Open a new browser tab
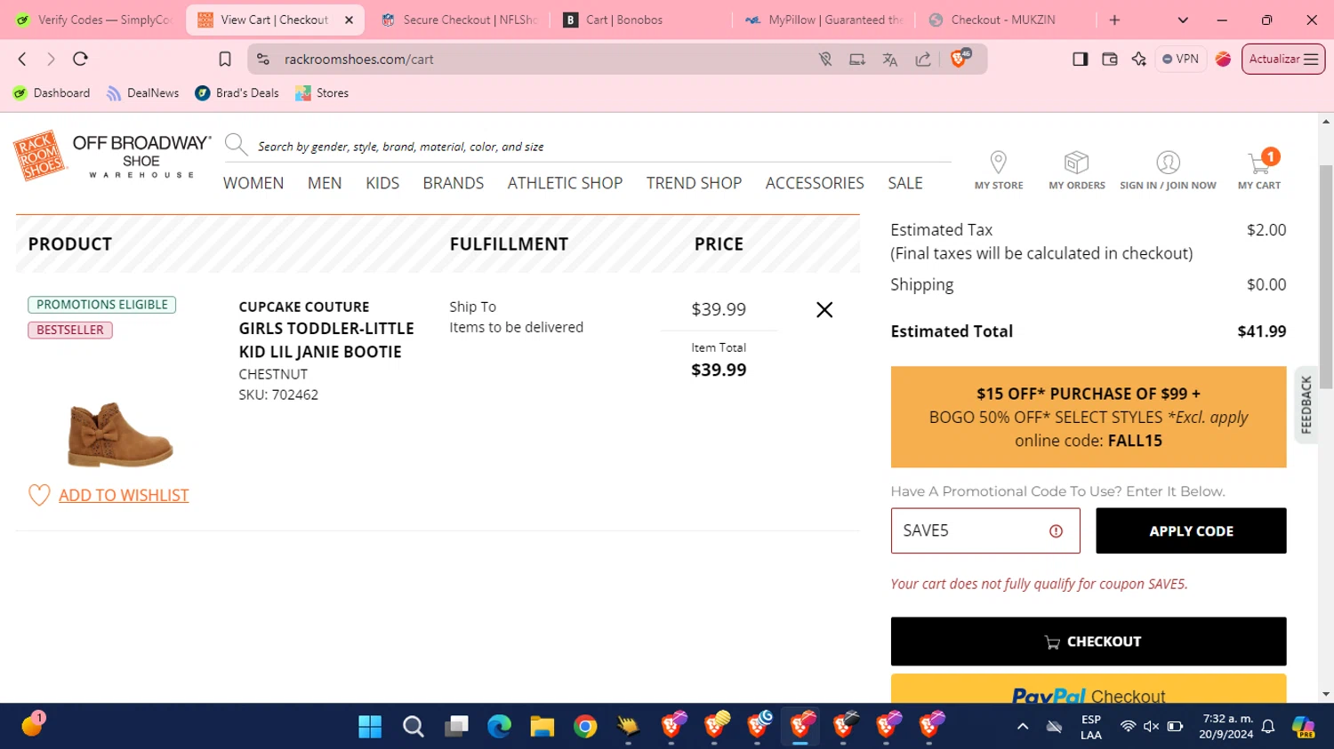This screenshot has height=749, width=1334. point(1114,20)
